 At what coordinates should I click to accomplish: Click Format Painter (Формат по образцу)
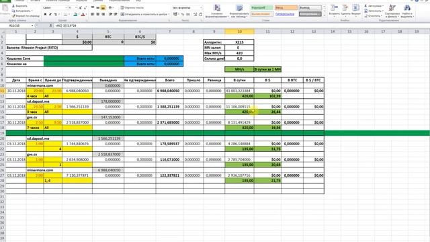(x=26, y=16)
